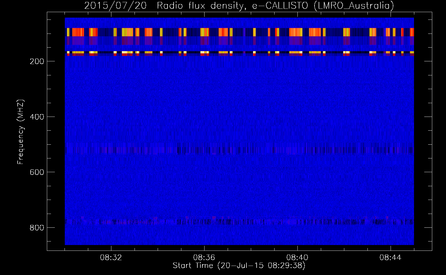Click the 400 frequency tick label
446x275 pixels.
37,117
